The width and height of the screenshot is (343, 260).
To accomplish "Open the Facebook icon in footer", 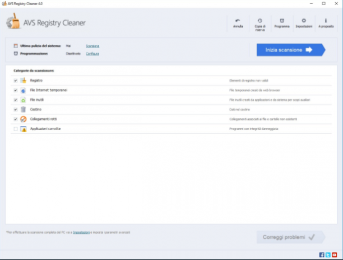I will (322, 255).
